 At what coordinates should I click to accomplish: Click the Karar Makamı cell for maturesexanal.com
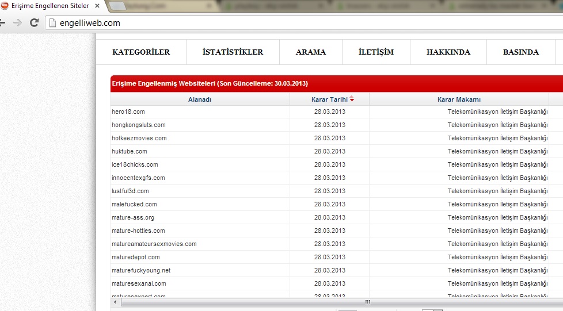[459, 284]
